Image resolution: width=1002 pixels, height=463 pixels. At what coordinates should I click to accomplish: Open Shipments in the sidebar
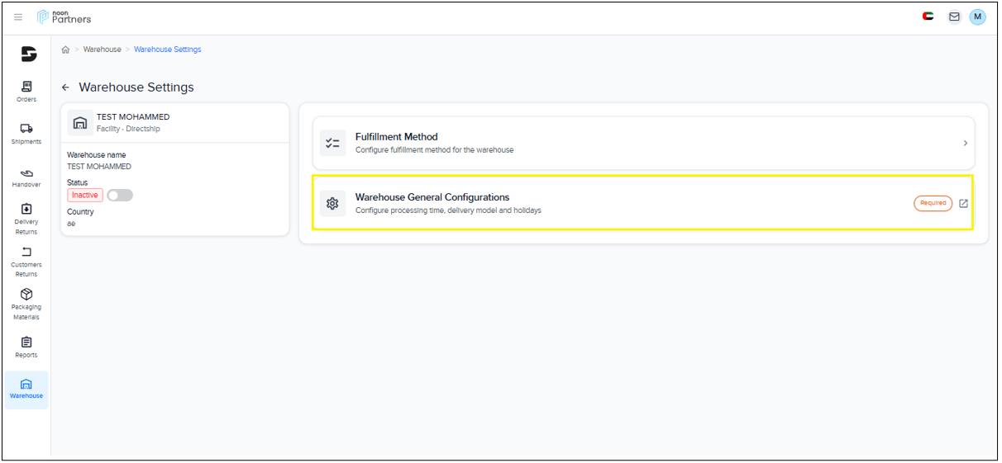[x=26, y=134]
